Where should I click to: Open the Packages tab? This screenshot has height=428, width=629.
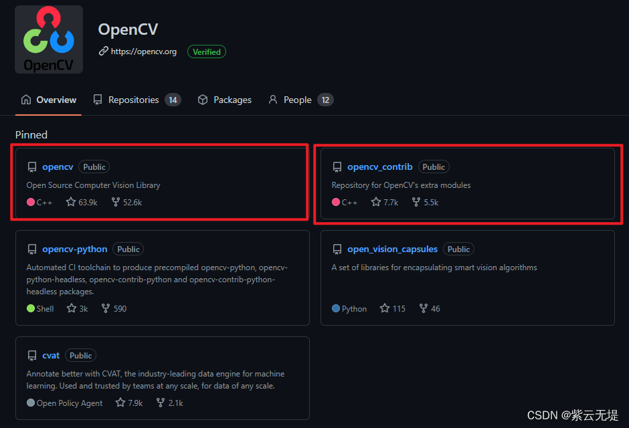pos(225,100)
